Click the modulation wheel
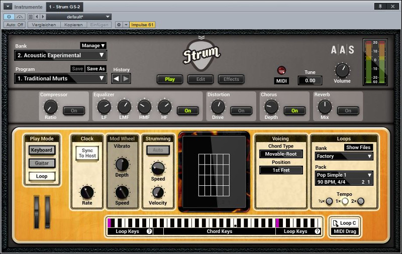 (47, 212)
